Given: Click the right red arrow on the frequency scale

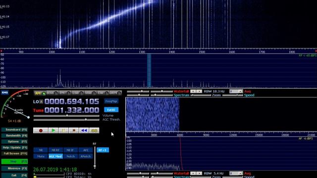Looking at the screenshot, I should (x=316, y=51).
